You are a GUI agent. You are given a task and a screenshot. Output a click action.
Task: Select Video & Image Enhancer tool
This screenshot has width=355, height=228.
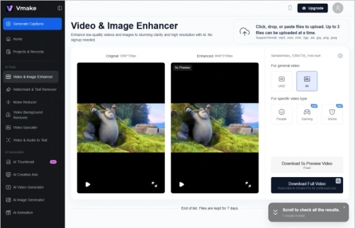click(x=30, y=76)
